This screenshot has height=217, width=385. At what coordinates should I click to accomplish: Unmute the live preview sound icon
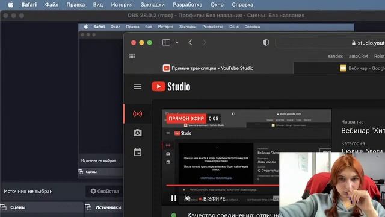click(188, 198)
